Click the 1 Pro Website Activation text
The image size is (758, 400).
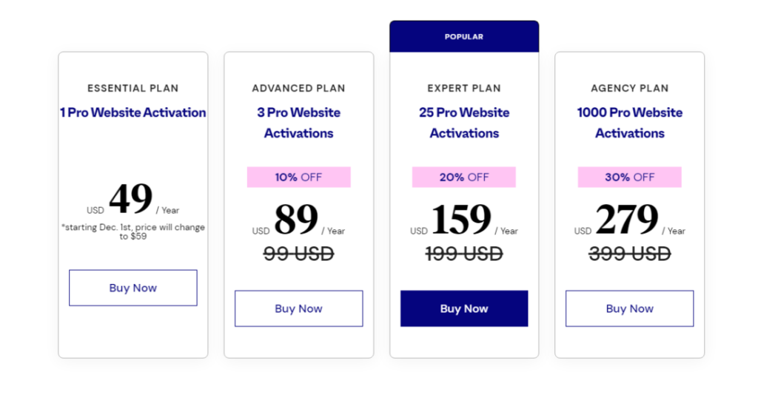[133, 112]
